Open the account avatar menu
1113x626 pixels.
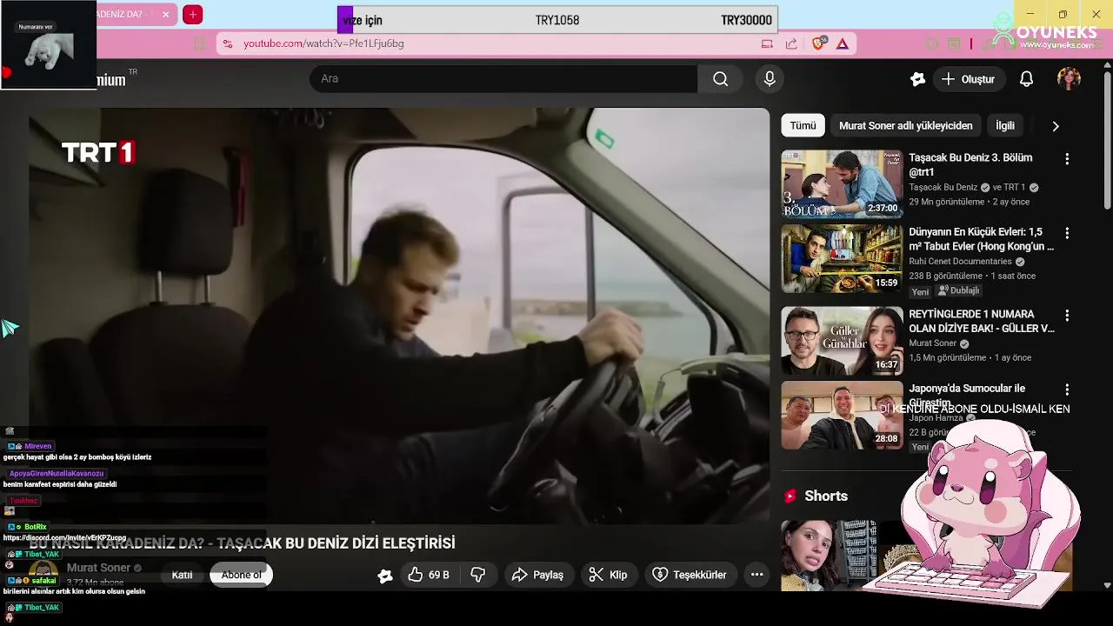1069,79
